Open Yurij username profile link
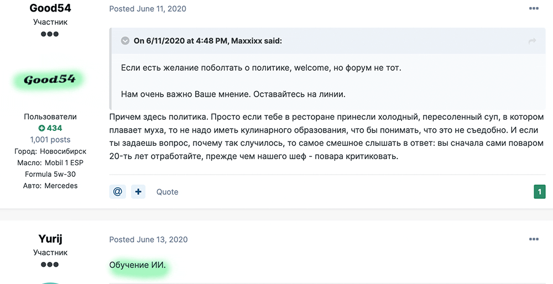553x284 pixels. [50, 239]
